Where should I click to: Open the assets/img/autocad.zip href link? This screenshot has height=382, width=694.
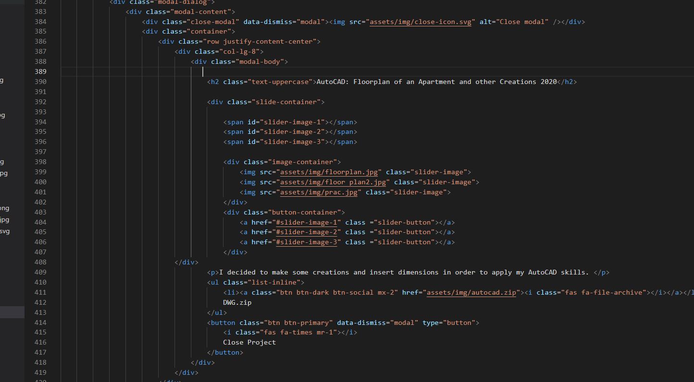(x=471, y=292)
